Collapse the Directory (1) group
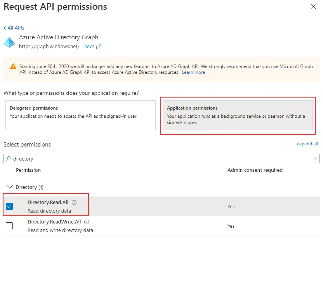The width and height of the screenshot is (323, 288). [x=10, y=187]
